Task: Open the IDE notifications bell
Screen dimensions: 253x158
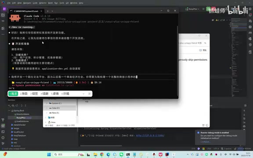Action: [x=250, y=15]
